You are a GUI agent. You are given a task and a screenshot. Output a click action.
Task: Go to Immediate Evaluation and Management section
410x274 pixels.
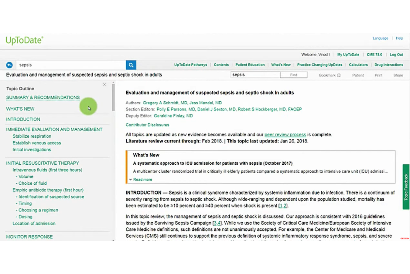tap(54, 129)
